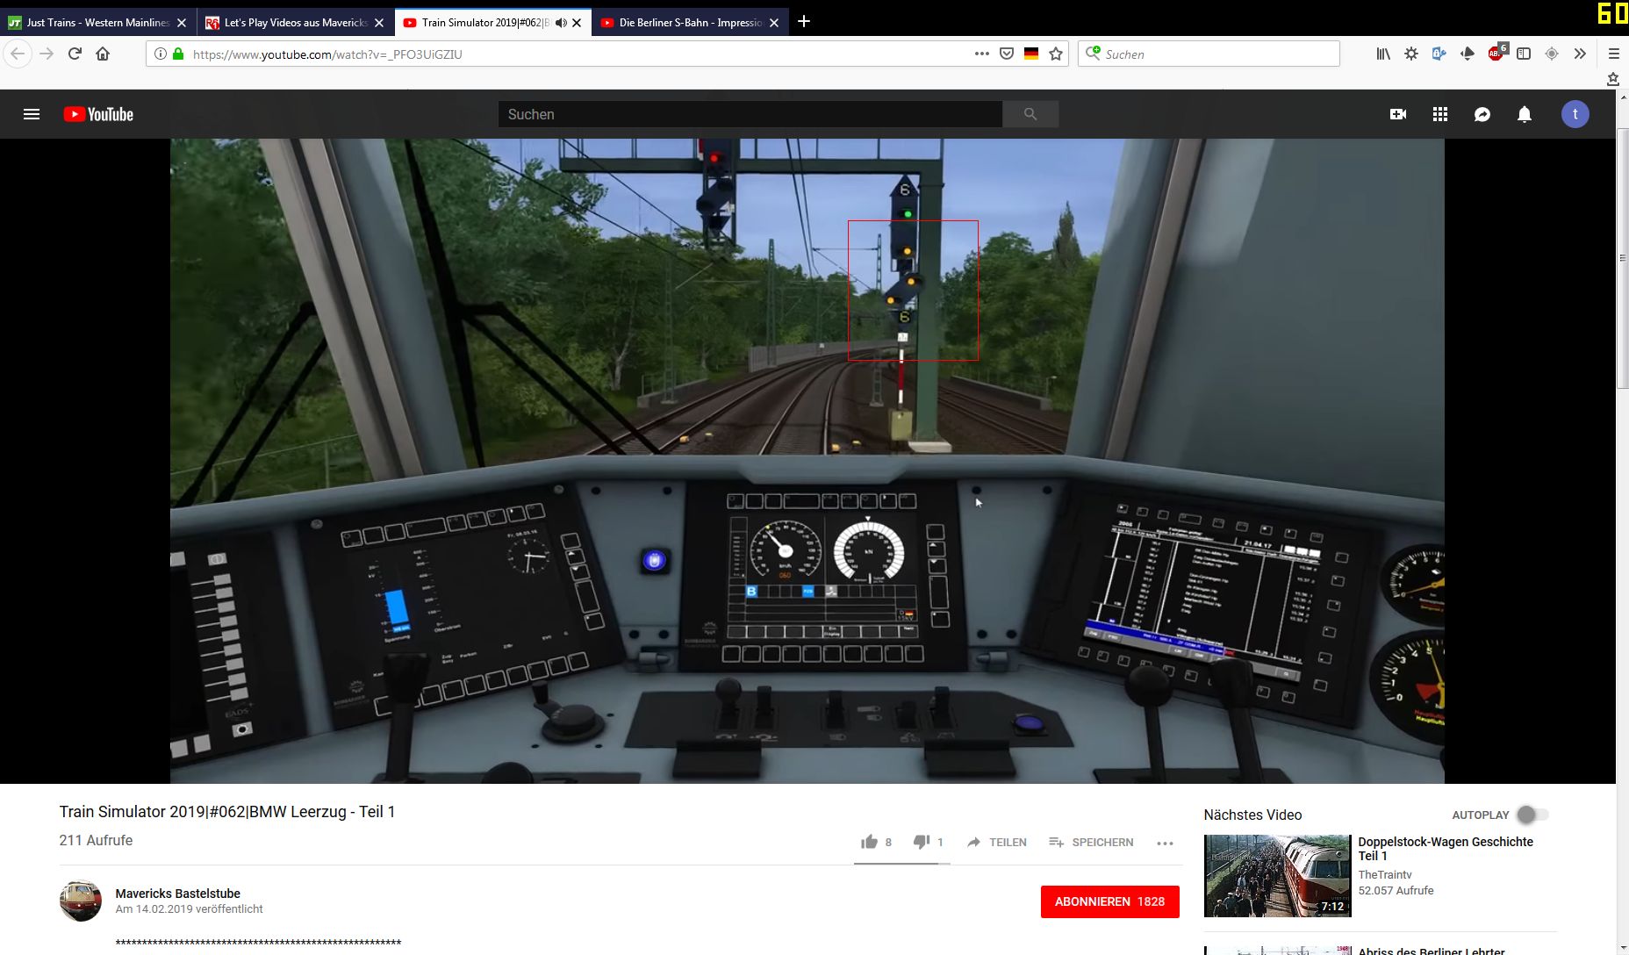Click SPEICHERN to save the video
The image size is (1629, 955).
1091,842
